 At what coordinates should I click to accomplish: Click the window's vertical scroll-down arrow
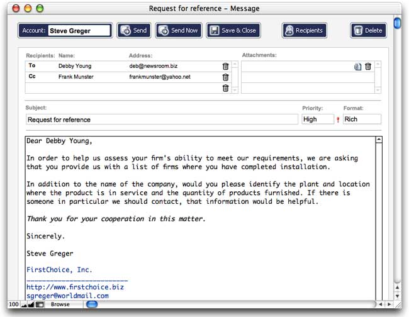click(397, 296)
